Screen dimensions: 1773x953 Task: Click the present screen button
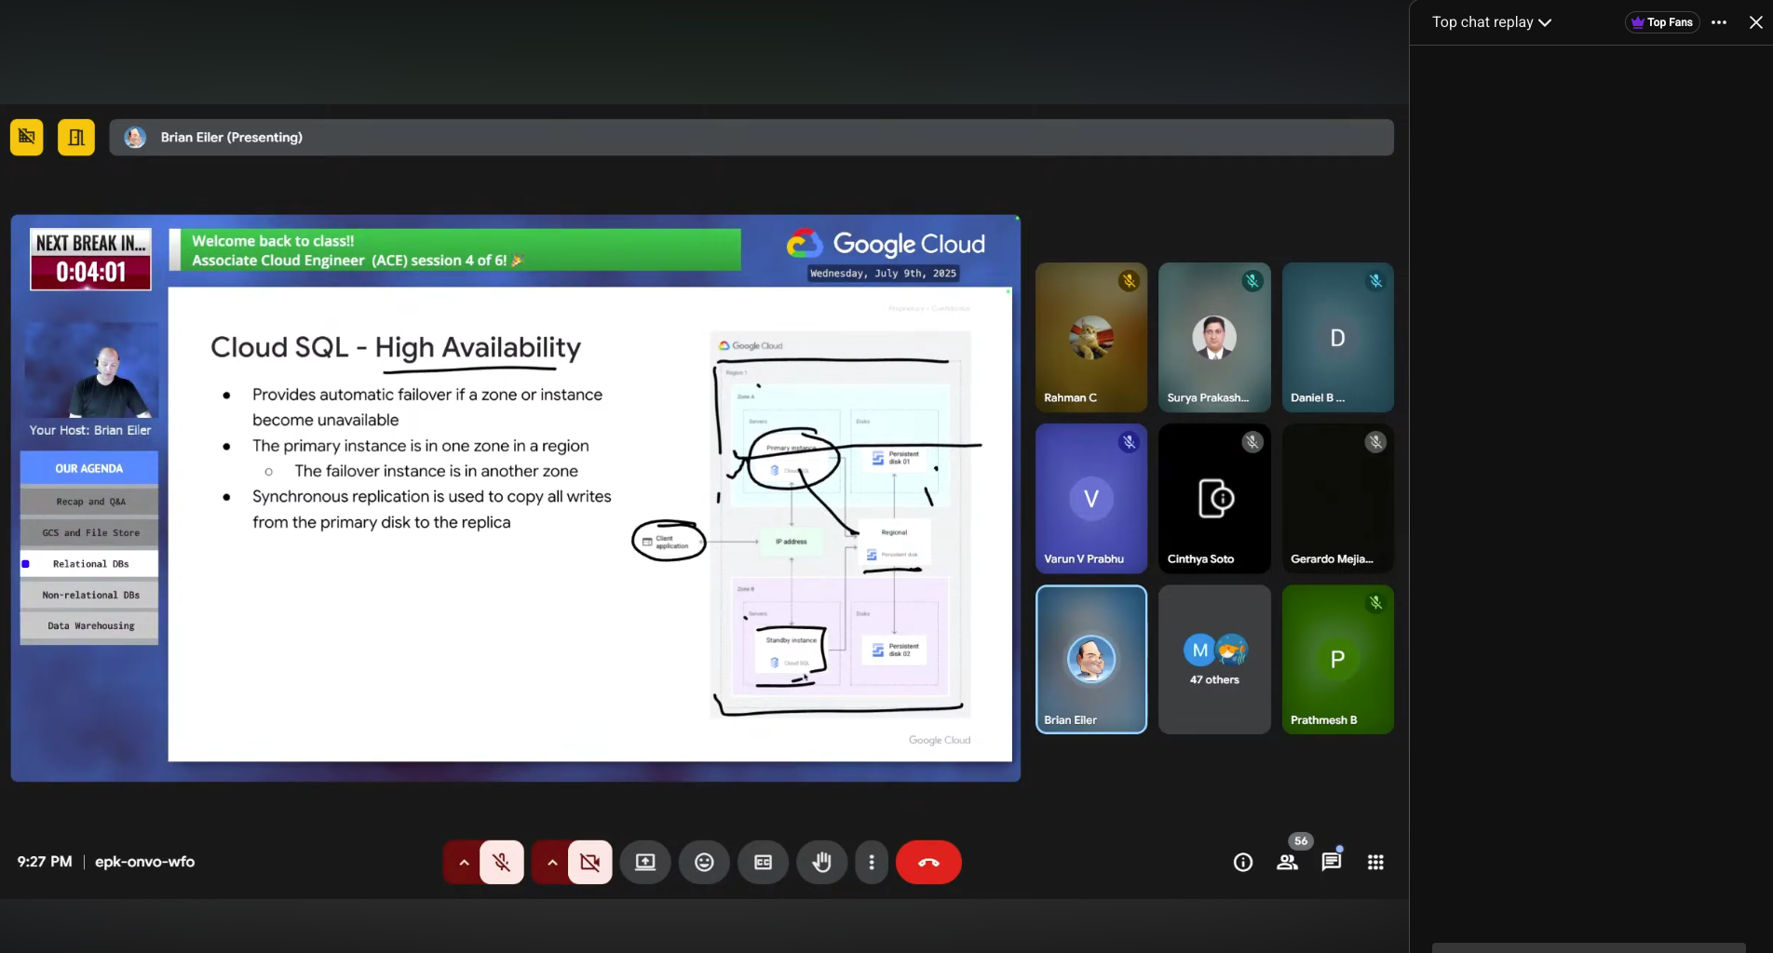[645, 863]
